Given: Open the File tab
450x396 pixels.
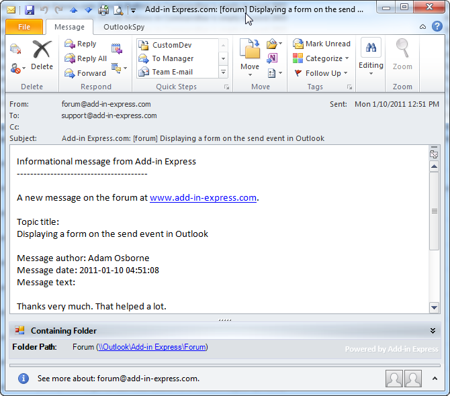Looking at the screenshot, I should point(24,27).
